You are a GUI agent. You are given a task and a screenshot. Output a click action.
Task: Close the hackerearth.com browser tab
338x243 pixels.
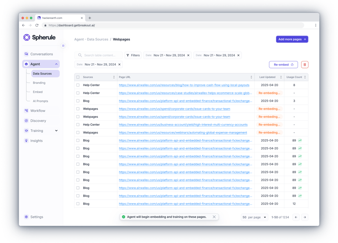click(x=82, y=18)
